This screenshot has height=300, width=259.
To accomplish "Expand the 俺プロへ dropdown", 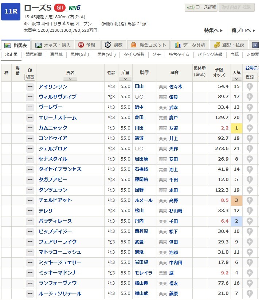I will [243, 31].
